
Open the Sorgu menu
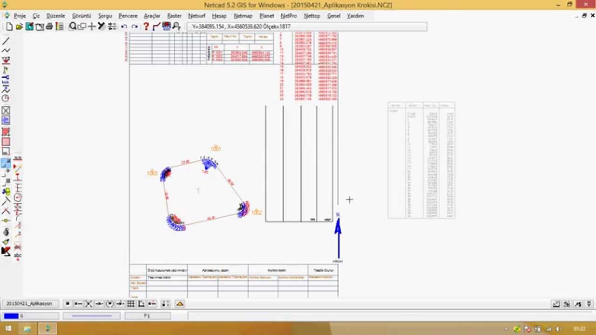click(105, 16)
